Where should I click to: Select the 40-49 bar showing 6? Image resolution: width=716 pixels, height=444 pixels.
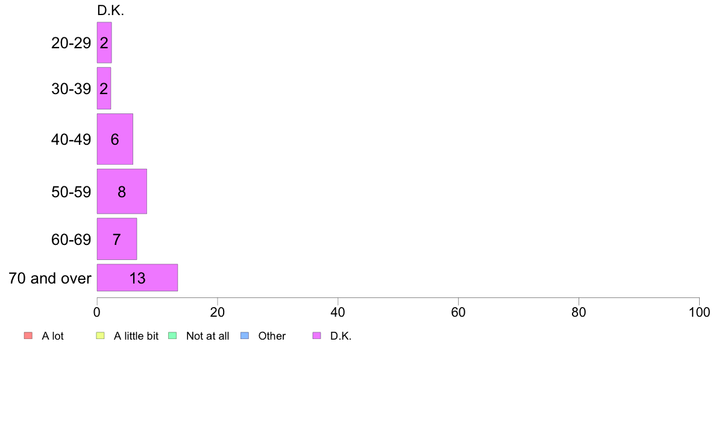click(x=115, y=139)
